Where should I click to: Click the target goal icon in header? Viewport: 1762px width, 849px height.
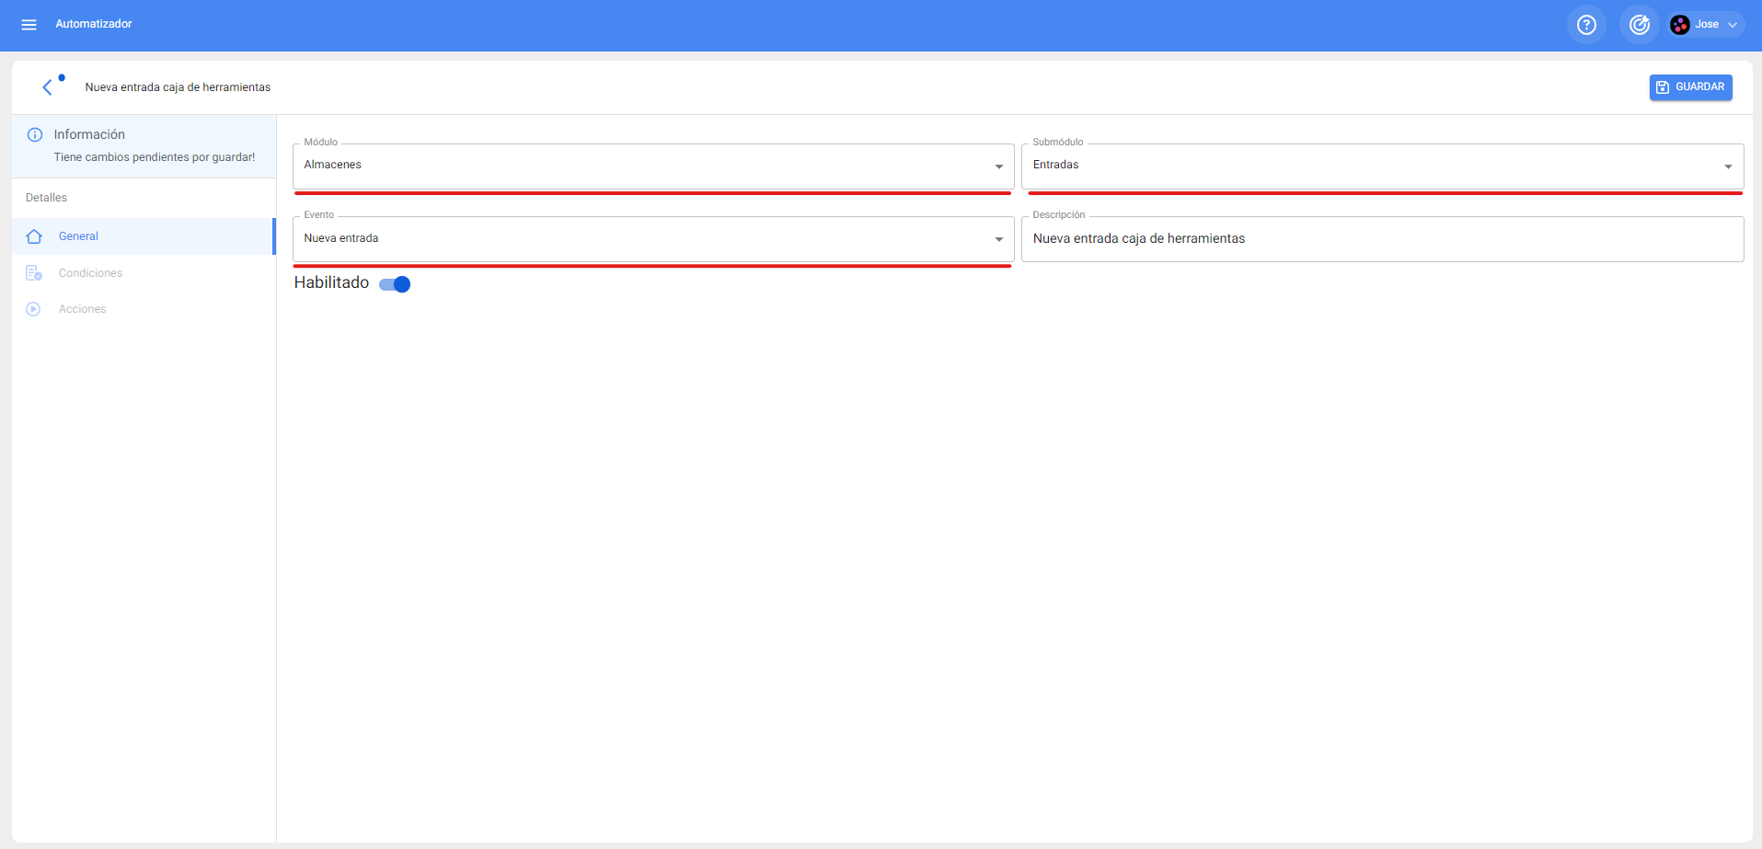(1639, 25)
